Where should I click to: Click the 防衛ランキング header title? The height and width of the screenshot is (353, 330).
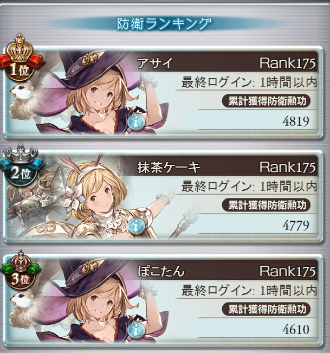click(x=164, y=24)
